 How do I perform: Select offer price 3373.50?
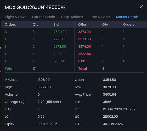pyautogui.click(x=84, y=39)
